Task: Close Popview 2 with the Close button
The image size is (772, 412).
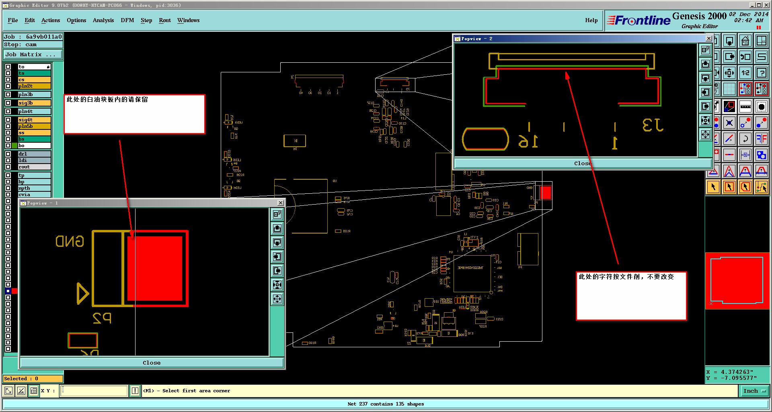Action: pyautogui.click(x=583, y=163)
